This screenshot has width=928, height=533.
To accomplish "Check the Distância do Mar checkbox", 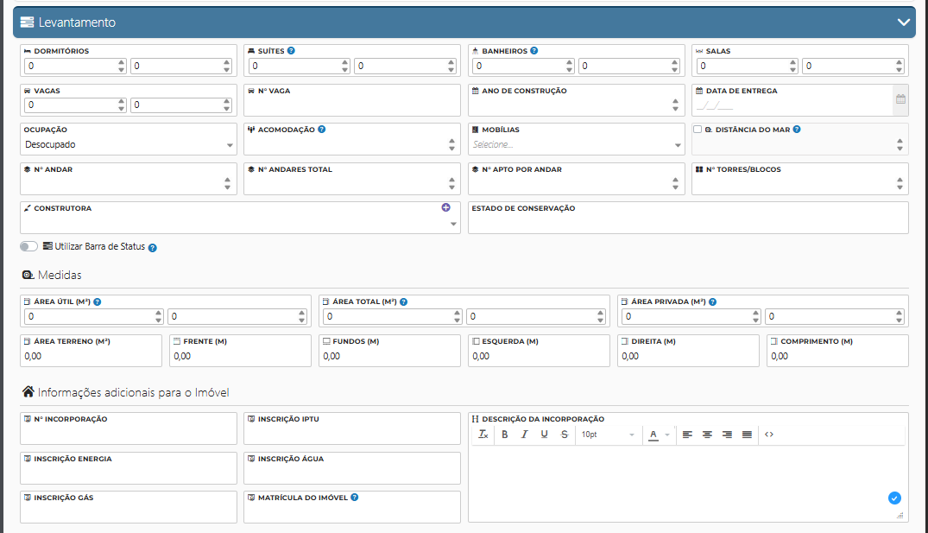I will click(x=698, y=130).
